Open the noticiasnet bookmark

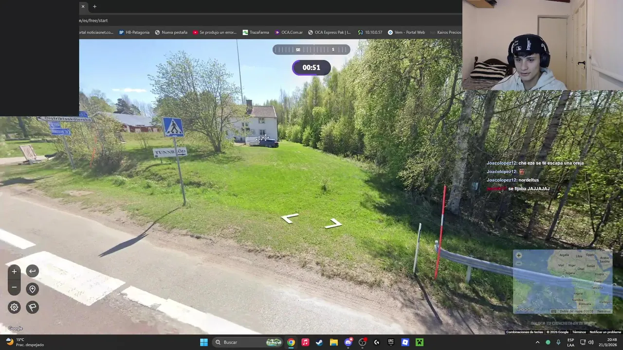96,33
